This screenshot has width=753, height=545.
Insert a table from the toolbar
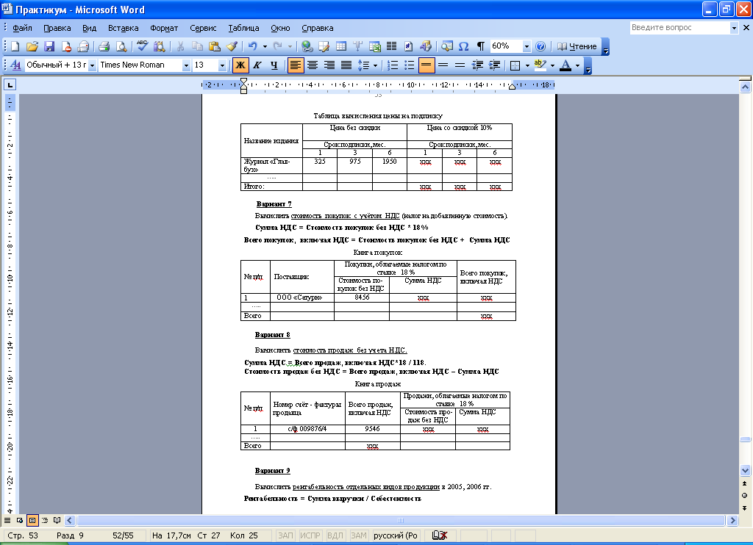[x=341, y=46]
